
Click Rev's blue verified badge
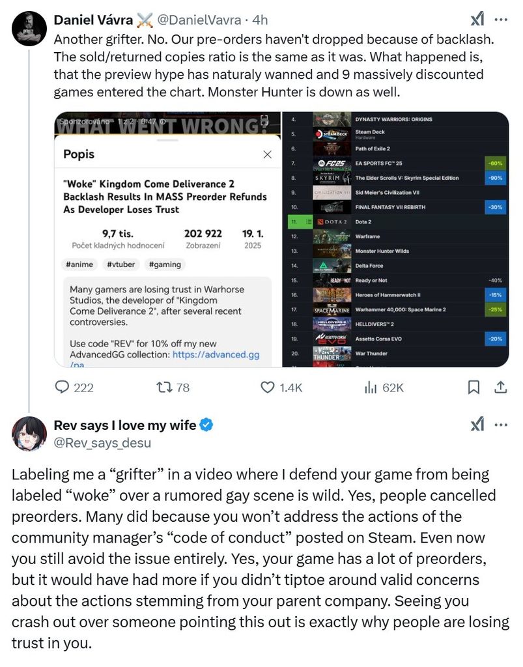coord(207,425)
